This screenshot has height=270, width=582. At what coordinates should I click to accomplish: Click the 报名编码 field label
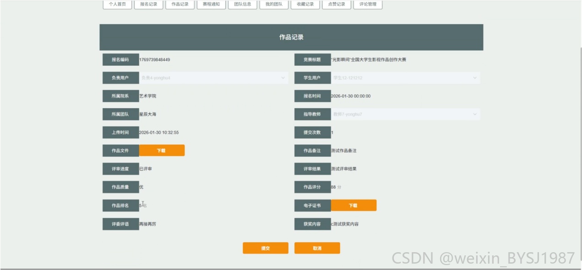click(120, 59)
